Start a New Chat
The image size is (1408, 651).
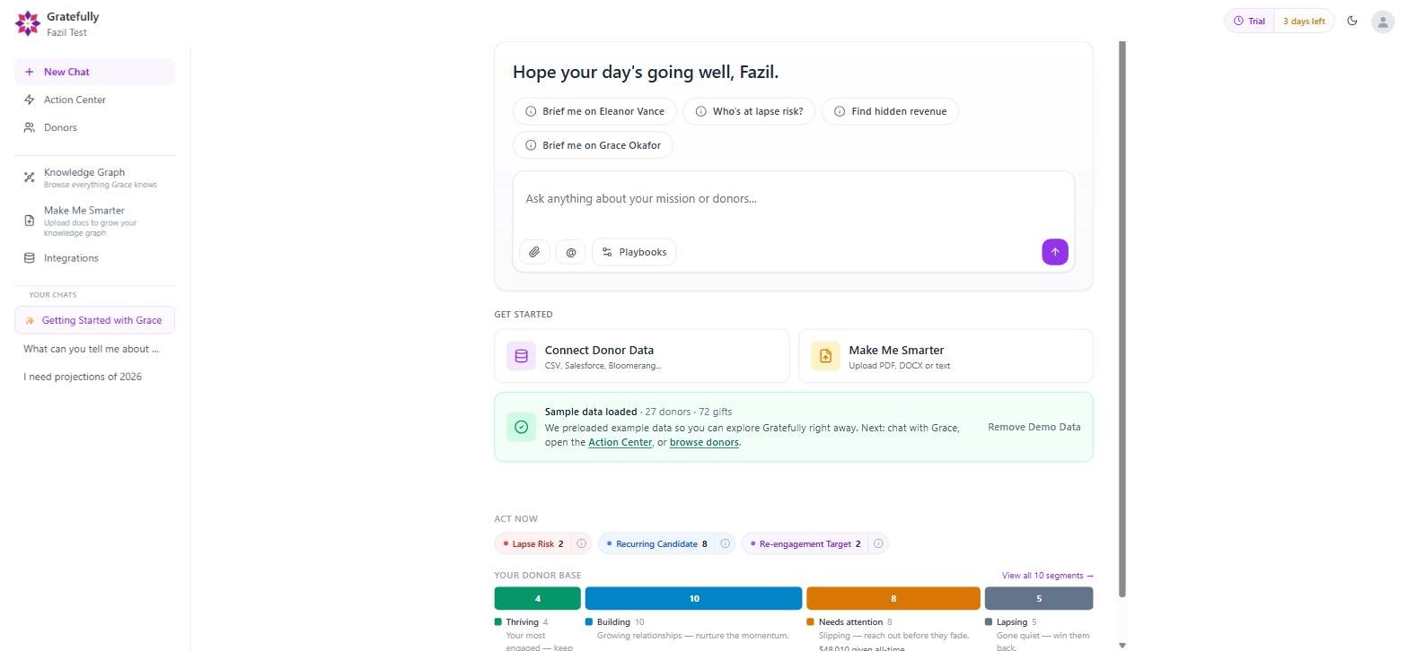(x=95, y=72)
